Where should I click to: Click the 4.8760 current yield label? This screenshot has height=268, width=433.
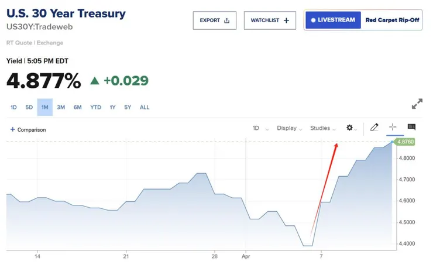[405, 142]
